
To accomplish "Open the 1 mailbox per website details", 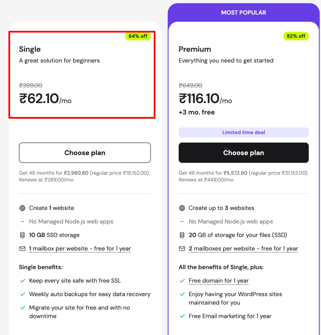I will [x=80, y=249].
